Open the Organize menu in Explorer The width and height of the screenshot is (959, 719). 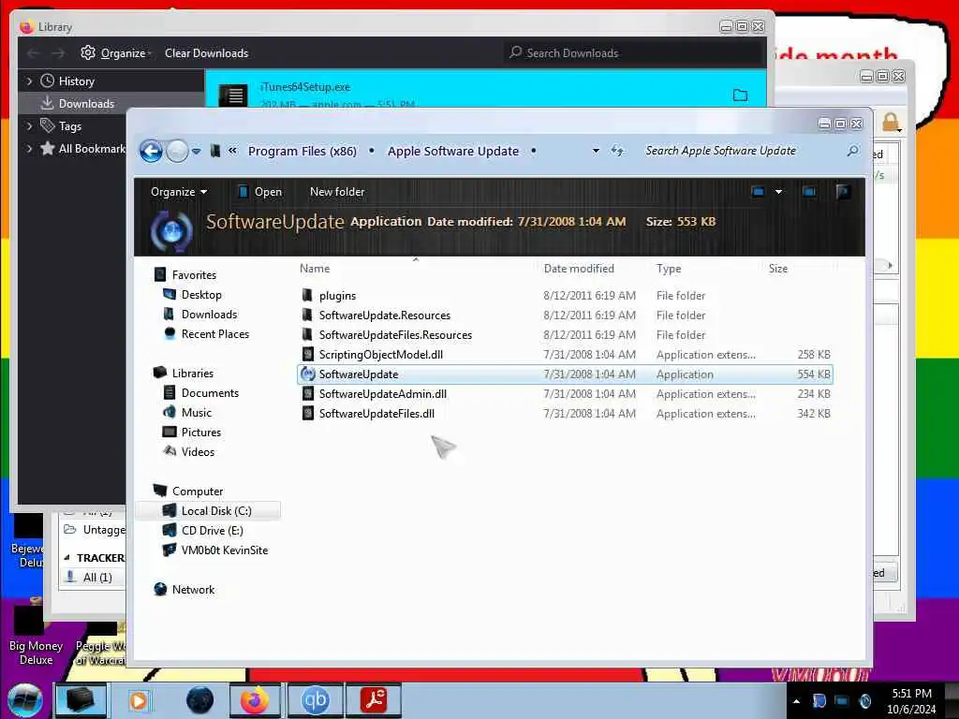[x=179, y=192]
